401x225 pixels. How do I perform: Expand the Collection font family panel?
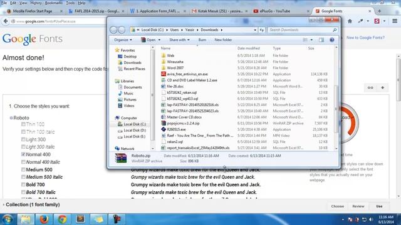pyautogui.click(x=4, y=204)
